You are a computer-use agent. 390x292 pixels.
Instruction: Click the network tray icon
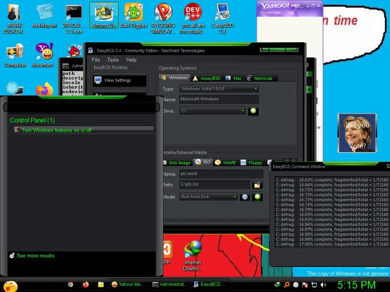coord(314,285)
